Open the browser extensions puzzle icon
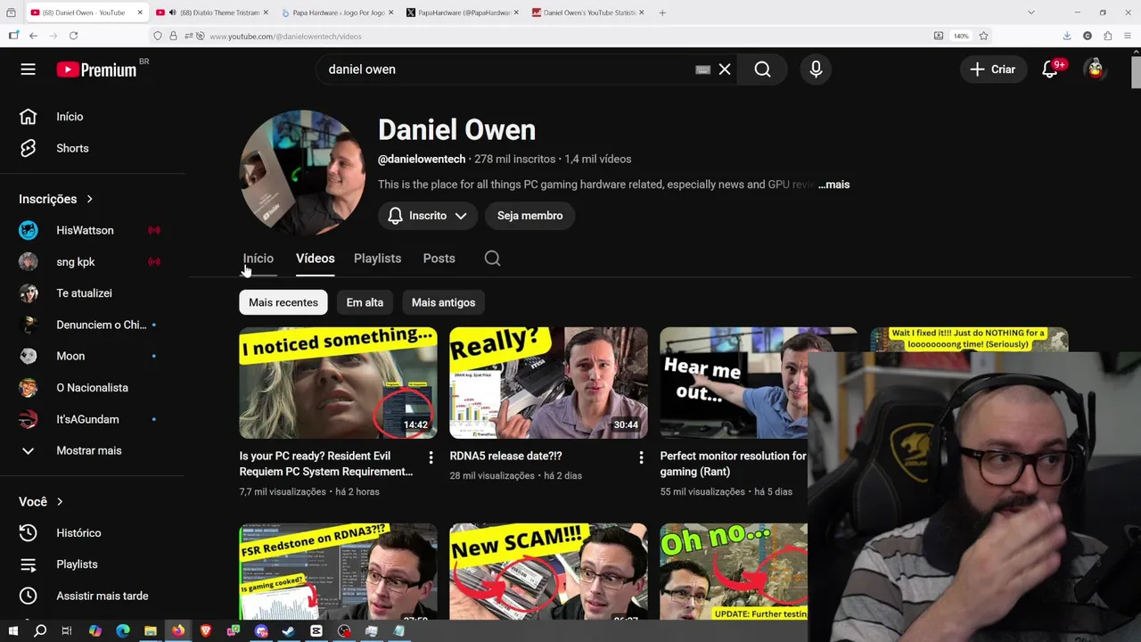The width and height of the screenshot is (1141, 642). tap(1107, 36)
